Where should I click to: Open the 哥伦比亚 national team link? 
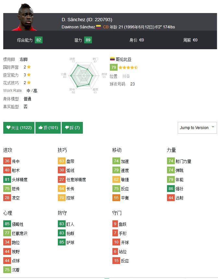point(123,59)
